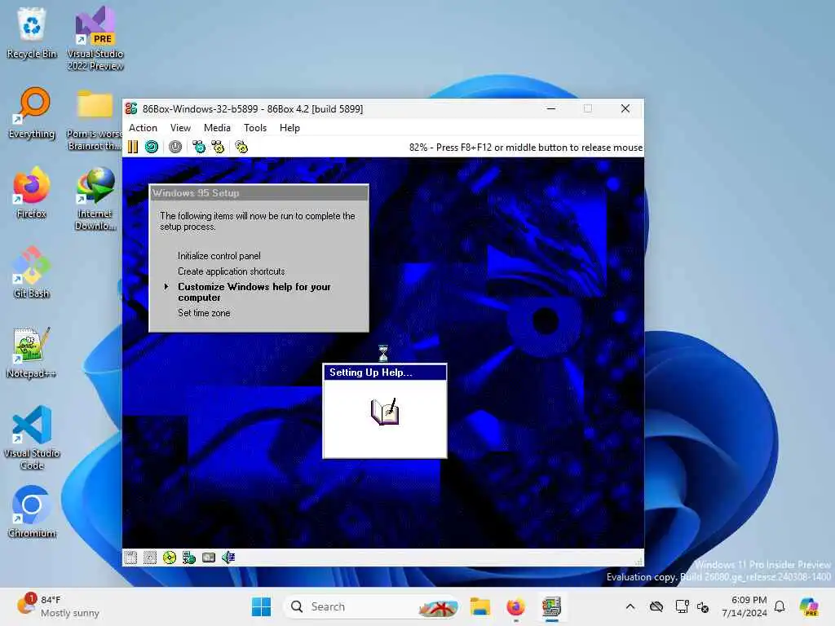Click the Windows 95 Setup title bar

pyautogui.click(x=258, y=192)
